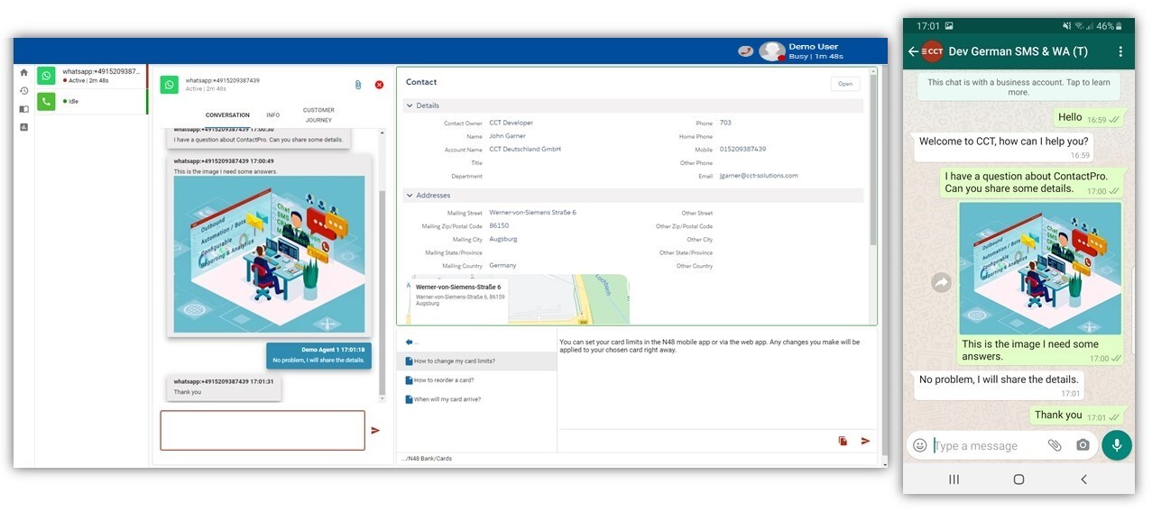This screenshot has width=1152, height=521.
Task: Tap Welcome to CCT message on phone
Action: 1004,146
